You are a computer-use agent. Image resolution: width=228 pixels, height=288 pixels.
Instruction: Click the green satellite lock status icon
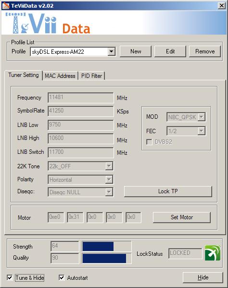tap(213, 253)
